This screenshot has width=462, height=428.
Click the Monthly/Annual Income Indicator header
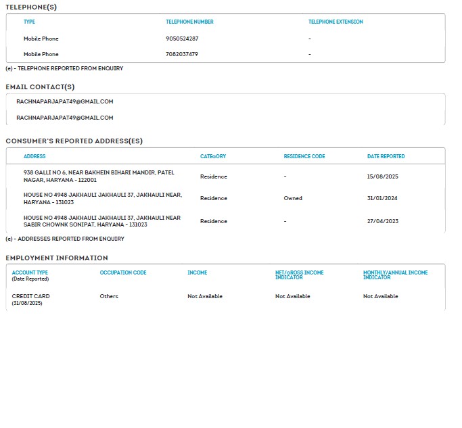[396, 275]
